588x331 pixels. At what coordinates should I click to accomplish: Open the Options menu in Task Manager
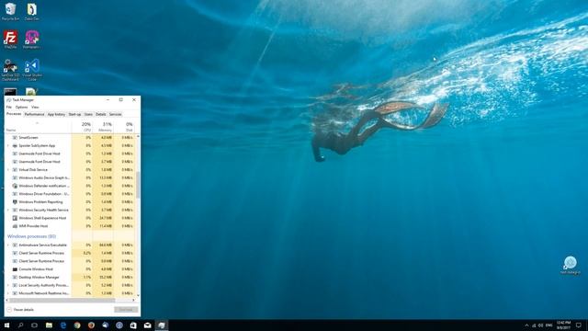(x=21, y=108)
